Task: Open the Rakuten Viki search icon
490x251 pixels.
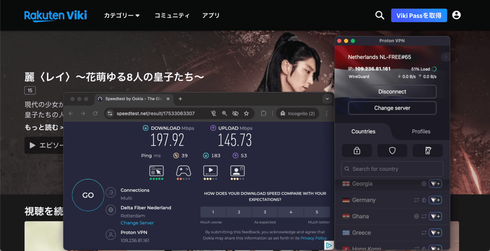Action: [x=379, y=15]
